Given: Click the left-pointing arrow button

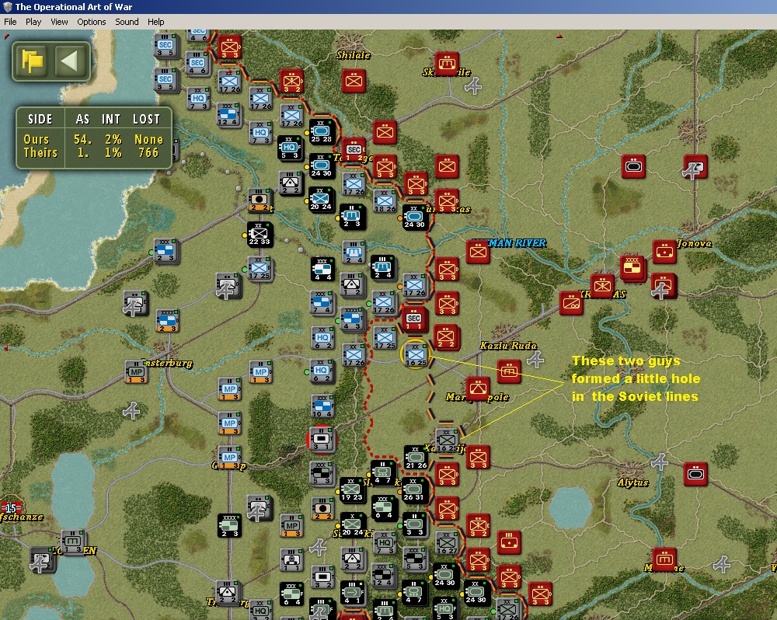Looking at the screenshot, I should point(69,61).
